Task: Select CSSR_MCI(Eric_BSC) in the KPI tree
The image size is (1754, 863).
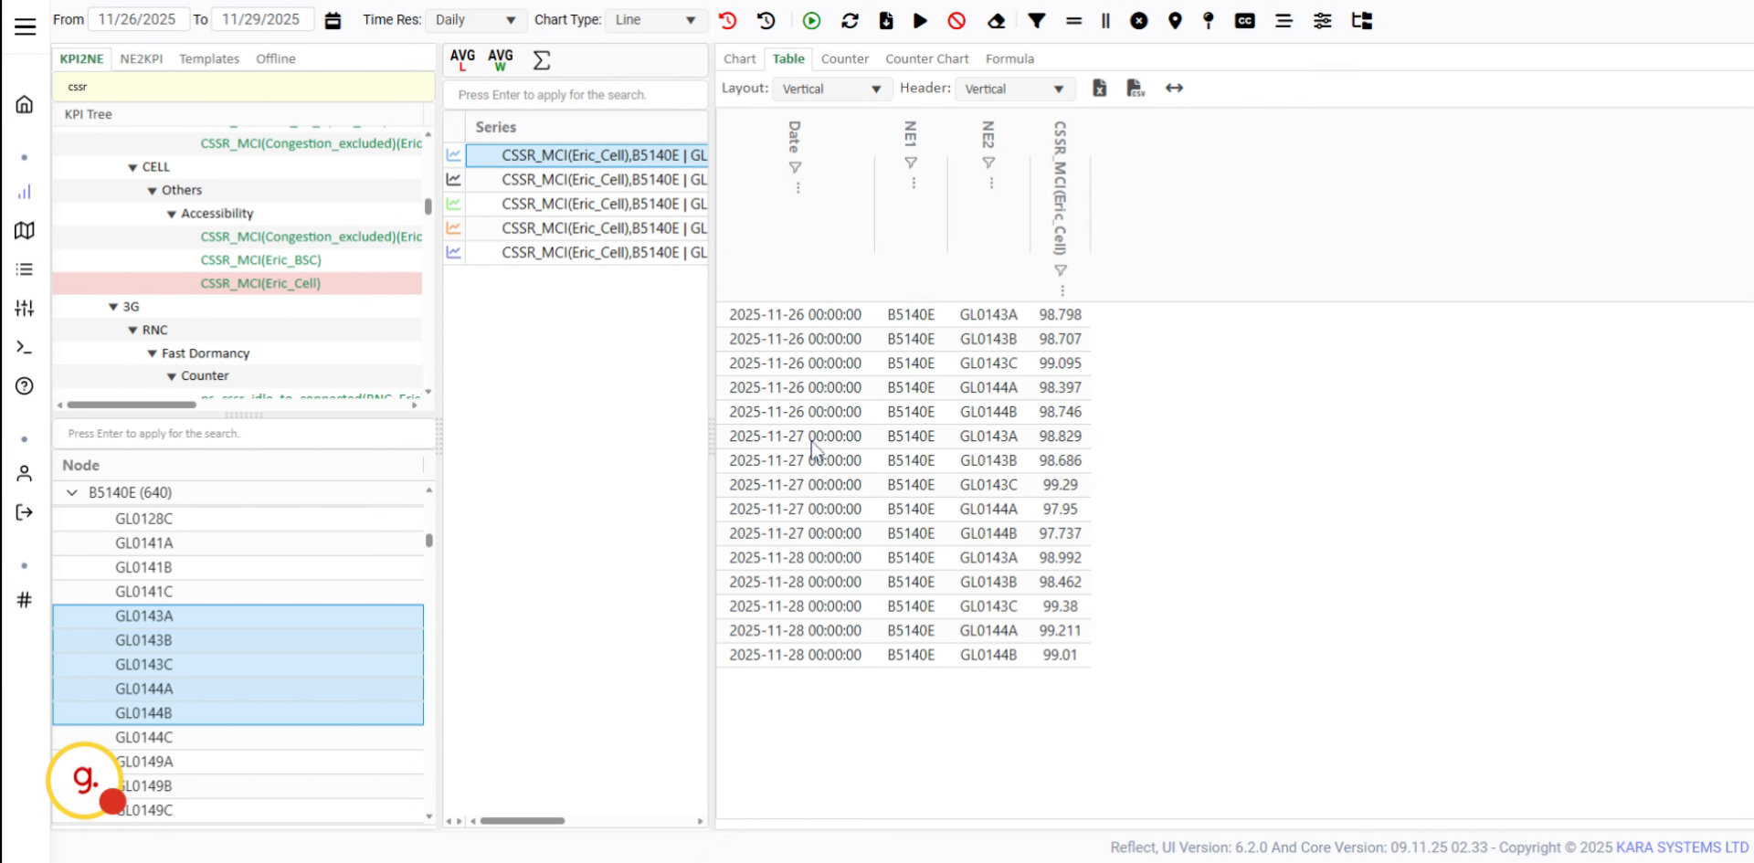Action: (261, 260)
